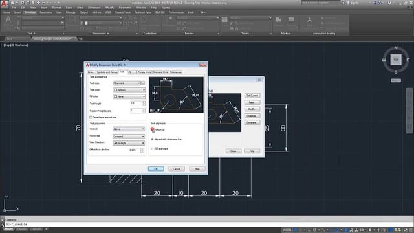Select Aligned with dimension line radio button
The image size is (414, 233).
152,139
